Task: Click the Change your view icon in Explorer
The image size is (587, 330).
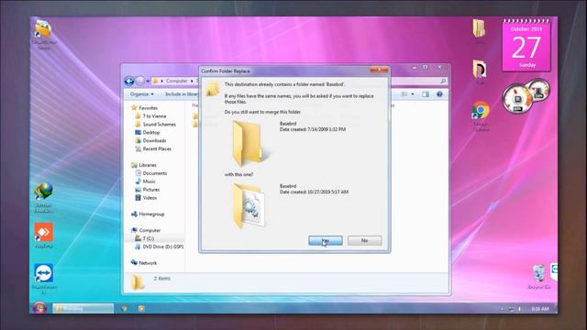Action: (x=404, y=93)
